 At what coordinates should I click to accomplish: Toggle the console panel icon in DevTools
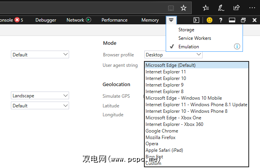197,20
